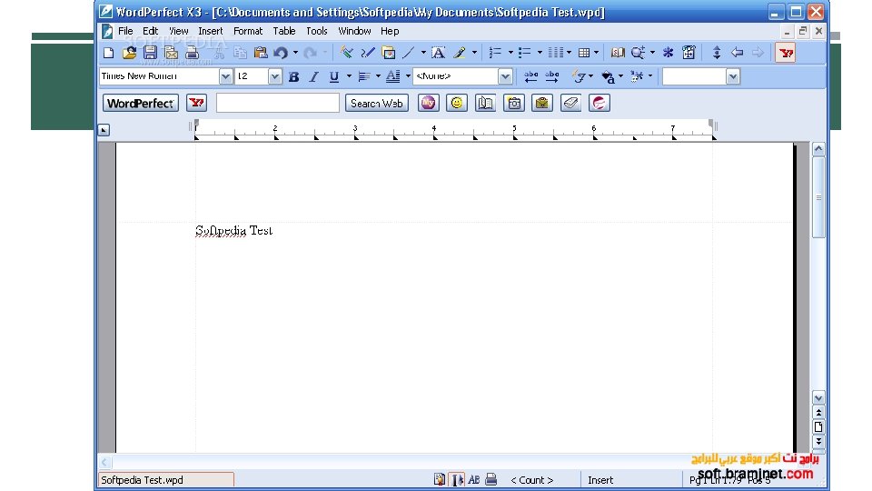Screen dimensions: 872x491
Task: Select the highlighter tool
Action: (x=460, y=53)
